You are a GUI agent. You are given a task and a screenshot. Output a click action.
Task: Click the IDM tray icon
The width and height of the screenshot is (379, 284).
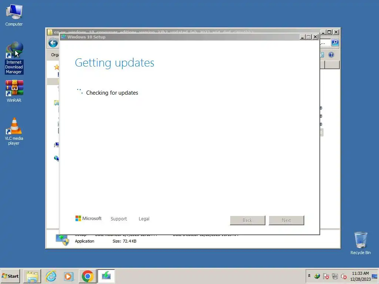coord(317,276)
